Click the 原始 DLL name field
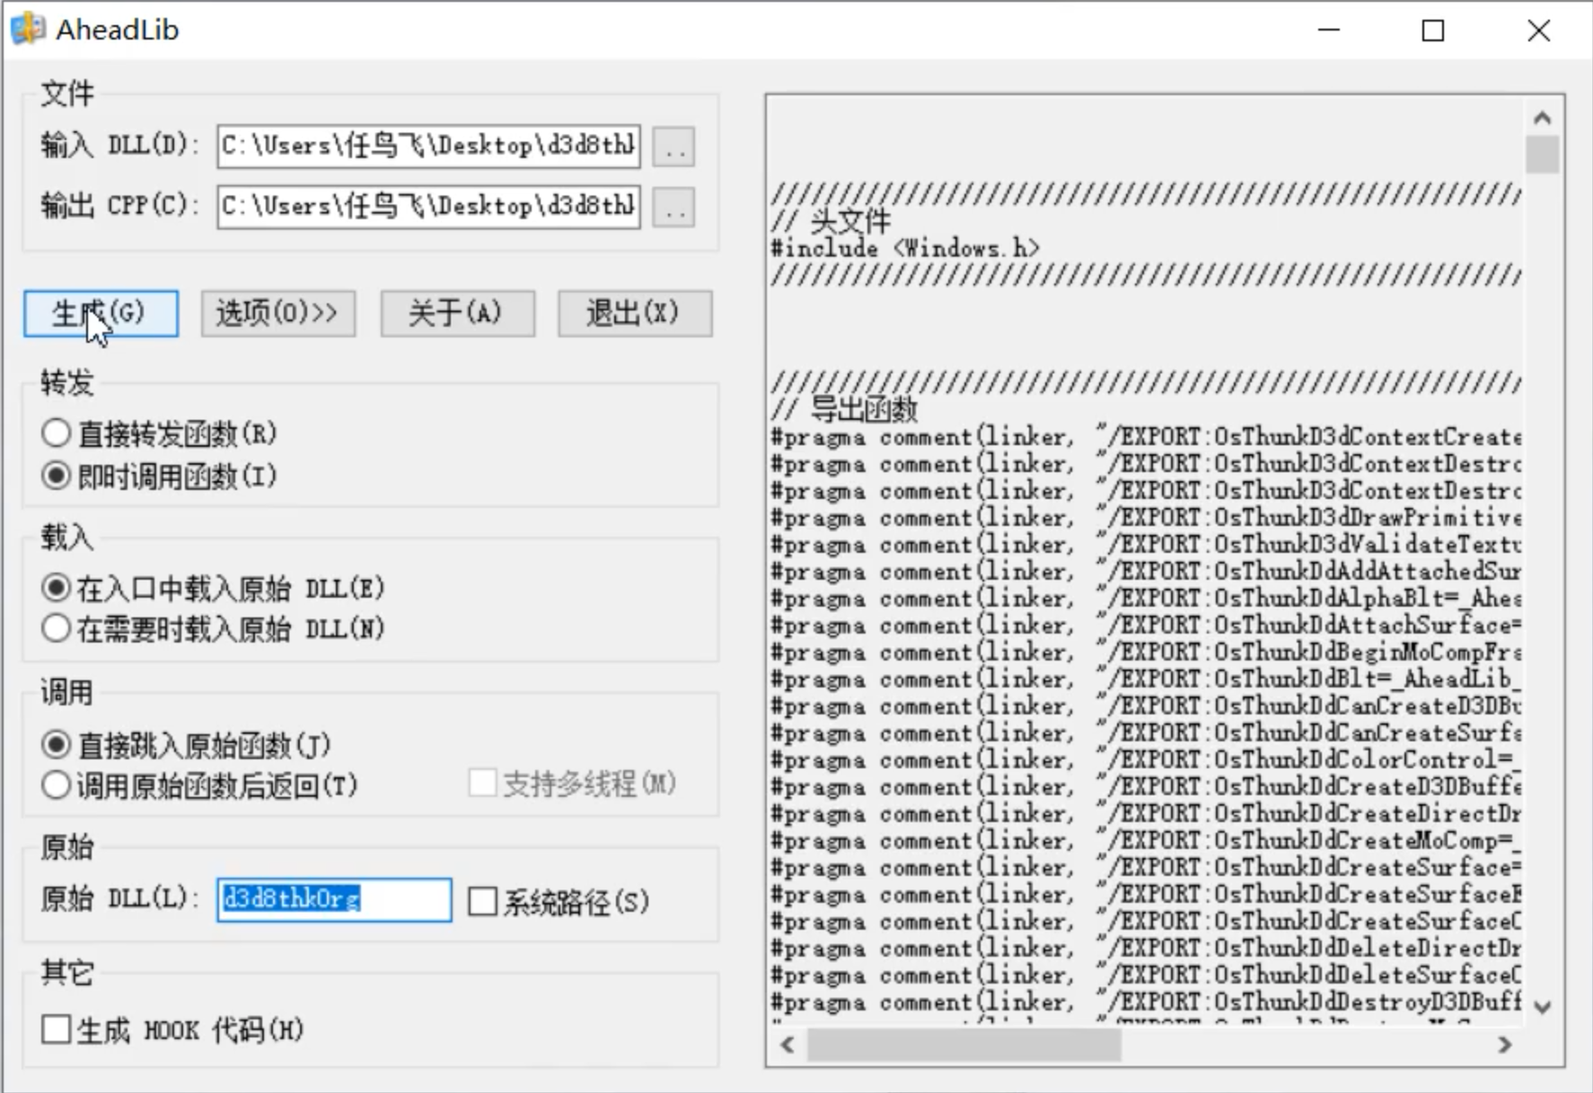Image resolution: width=1593 pixels, height=1093 pixels. (x=334, y=899)
